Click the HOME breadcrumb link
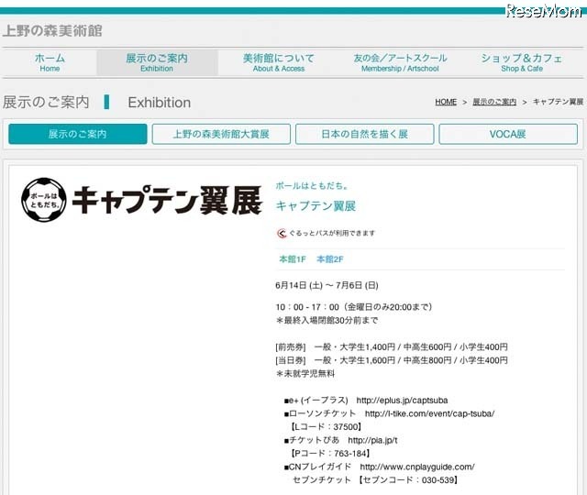 446,102
